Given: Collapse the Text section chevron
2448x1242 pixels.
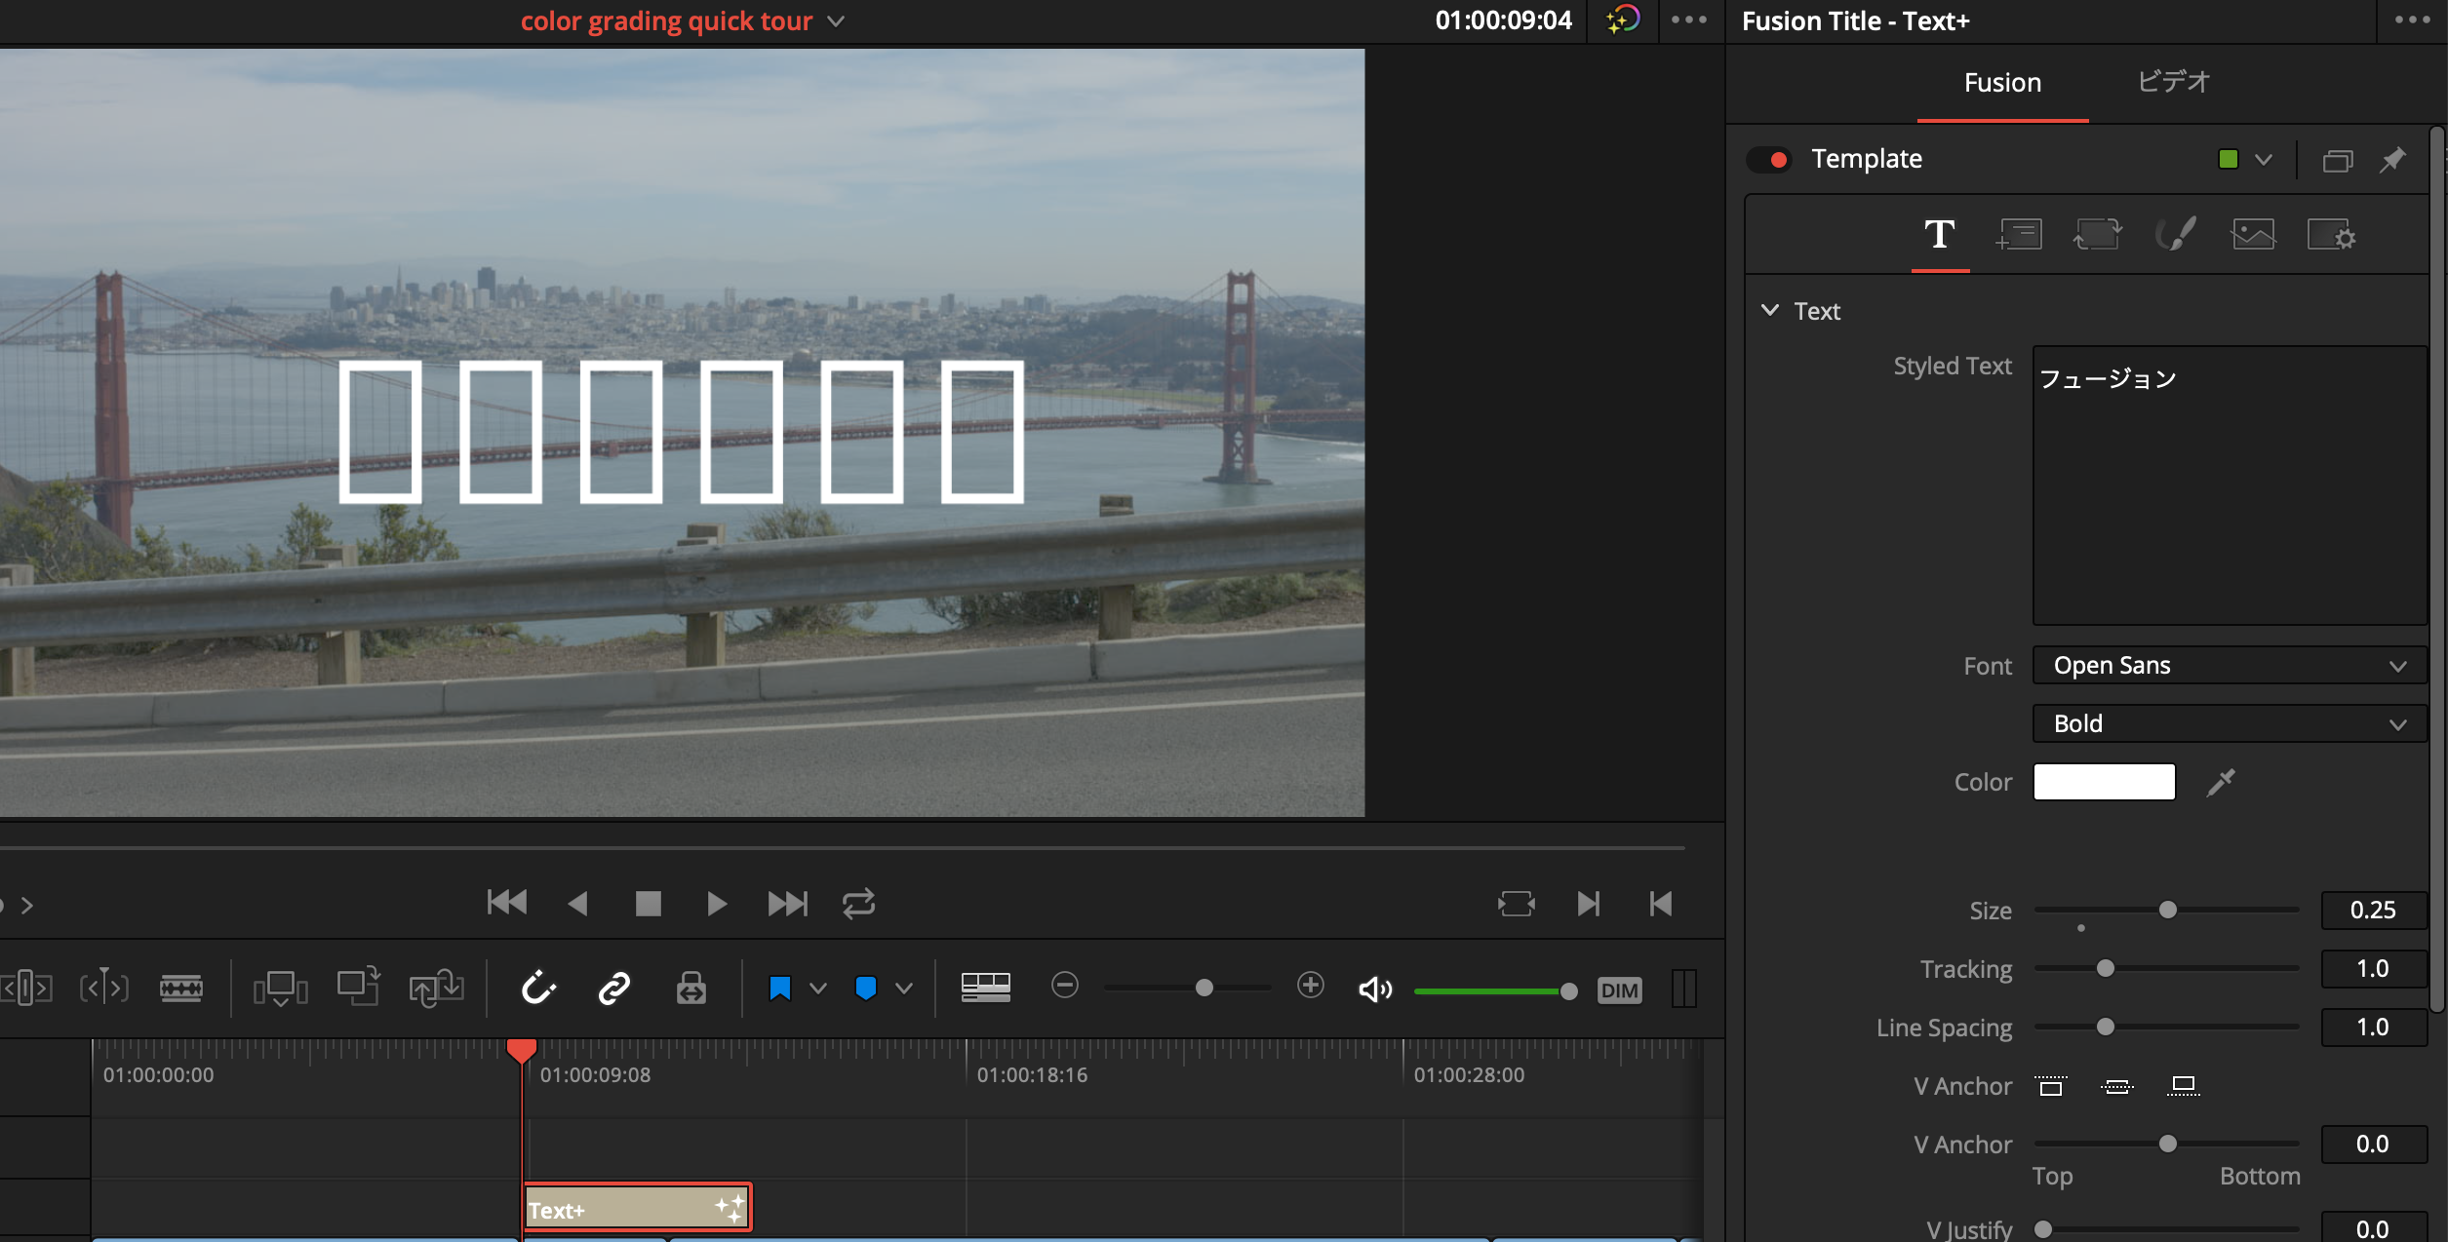Looking at the screenshot, I should 1770,310.
